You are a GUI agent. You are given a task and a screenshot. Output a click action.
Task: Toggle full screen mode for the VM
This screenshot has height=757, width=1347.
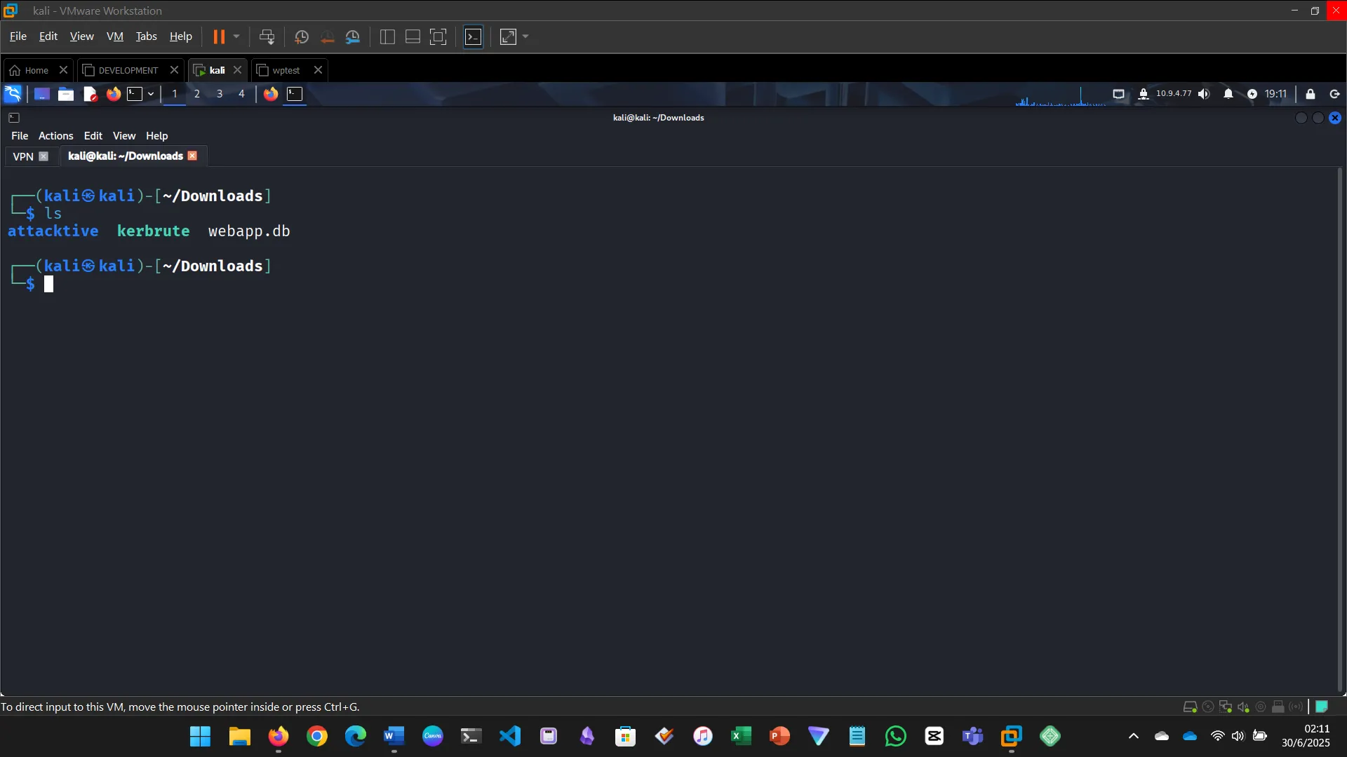coord(438,36)
